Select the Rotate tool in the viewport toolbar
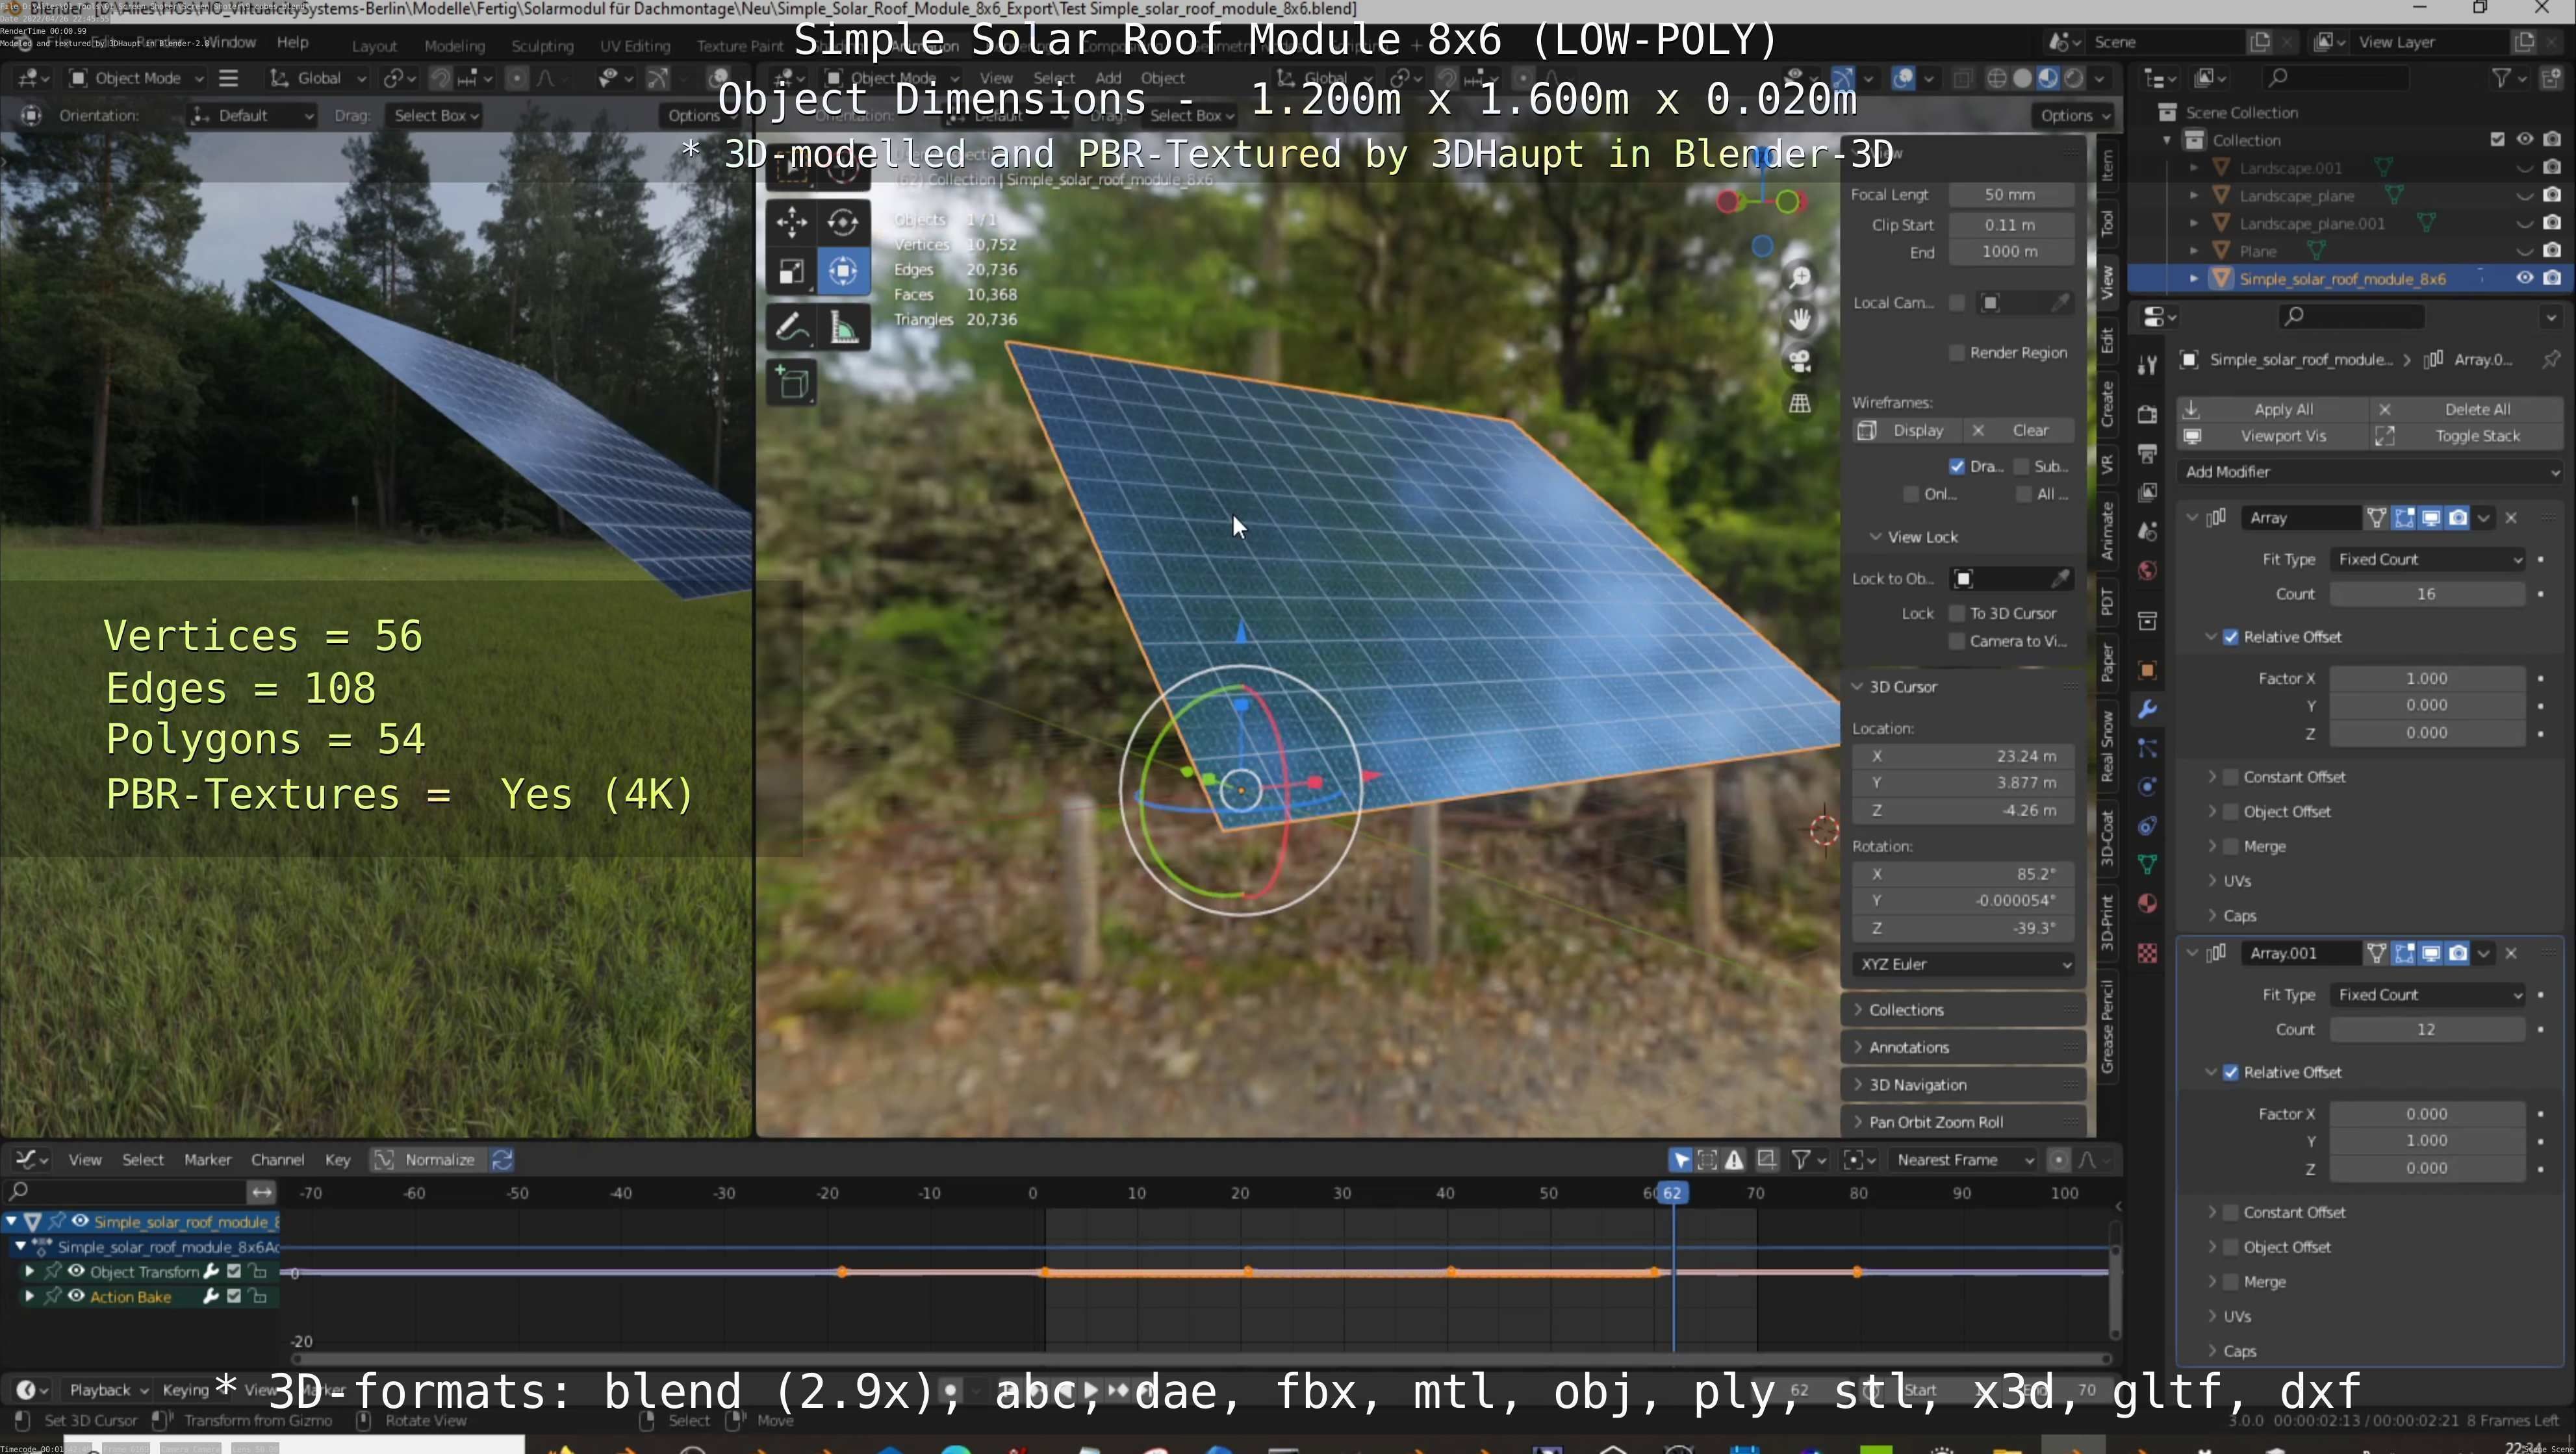This screenshot has height=1454, width=2576. [x=843, y=222]
